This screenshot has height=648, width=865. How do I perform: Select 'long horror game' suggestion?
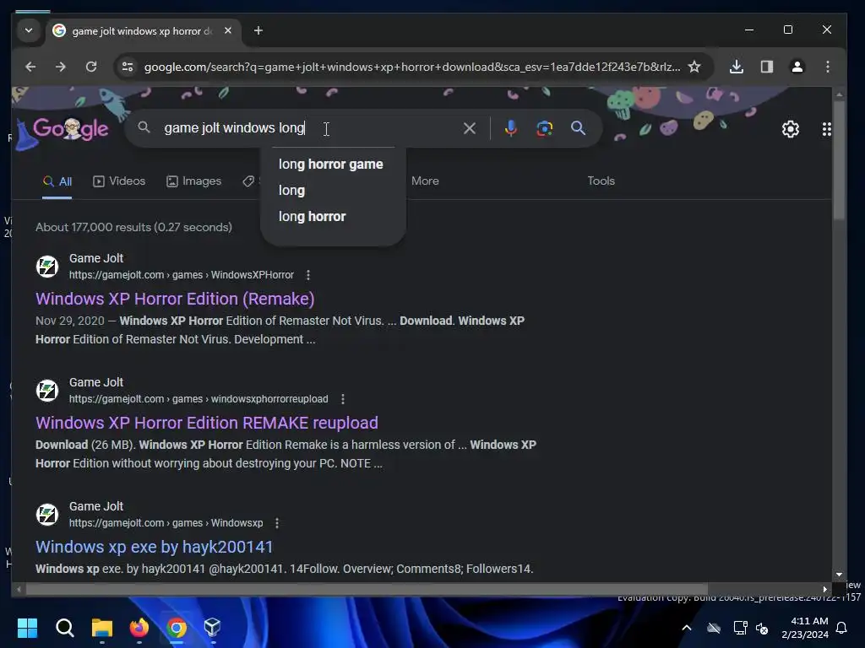pos(333,165)
